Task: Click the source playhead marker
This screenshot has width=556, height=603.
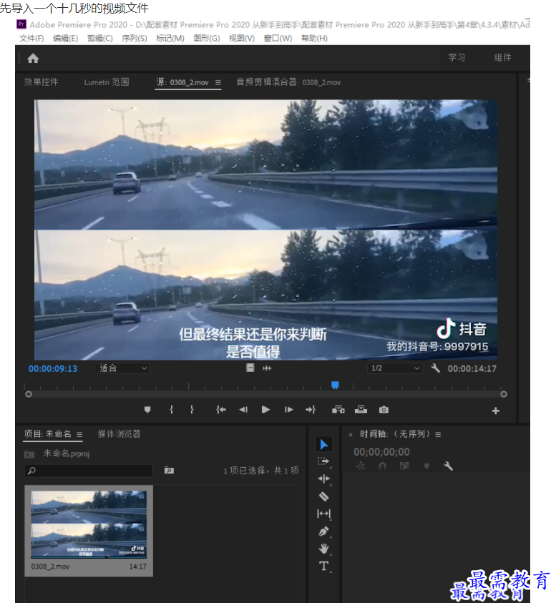Action: tap(335, 385)
